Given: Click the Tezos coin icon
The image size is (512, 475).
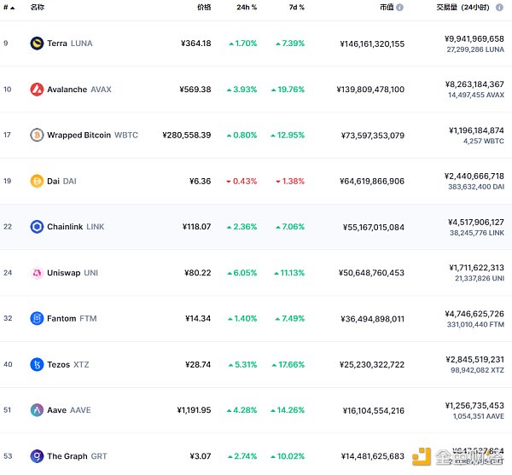Looking at the screenshot, I should 37,365.
